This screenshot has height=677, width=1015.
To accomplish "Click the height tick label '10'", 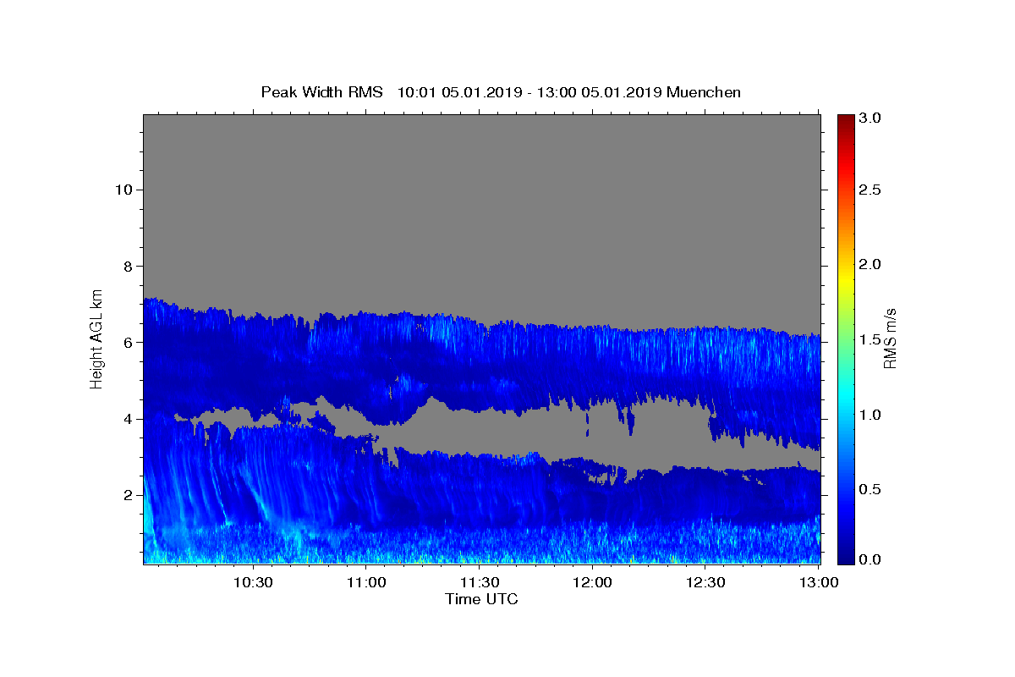I will (x=123, y=190).
